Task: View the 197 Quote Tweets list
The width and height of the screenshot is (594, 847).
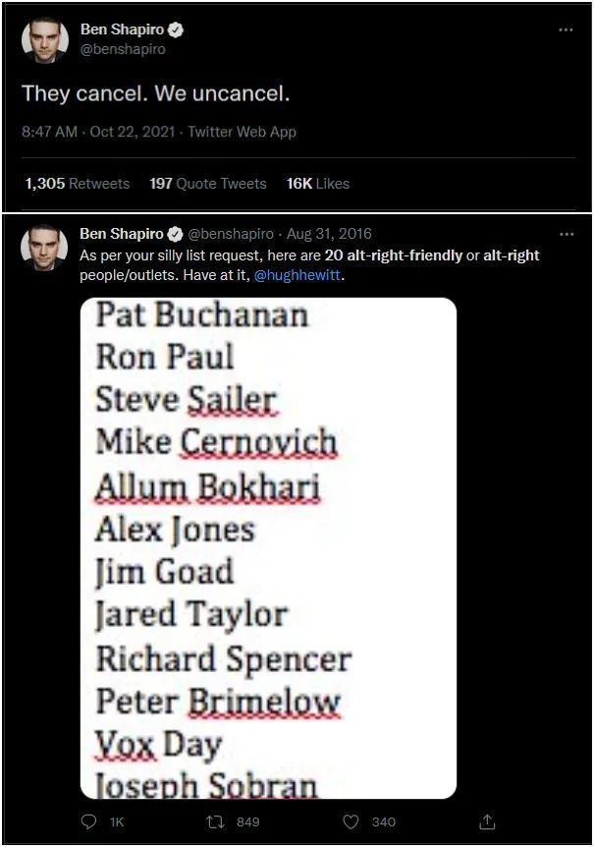Action: pos(207,184)
